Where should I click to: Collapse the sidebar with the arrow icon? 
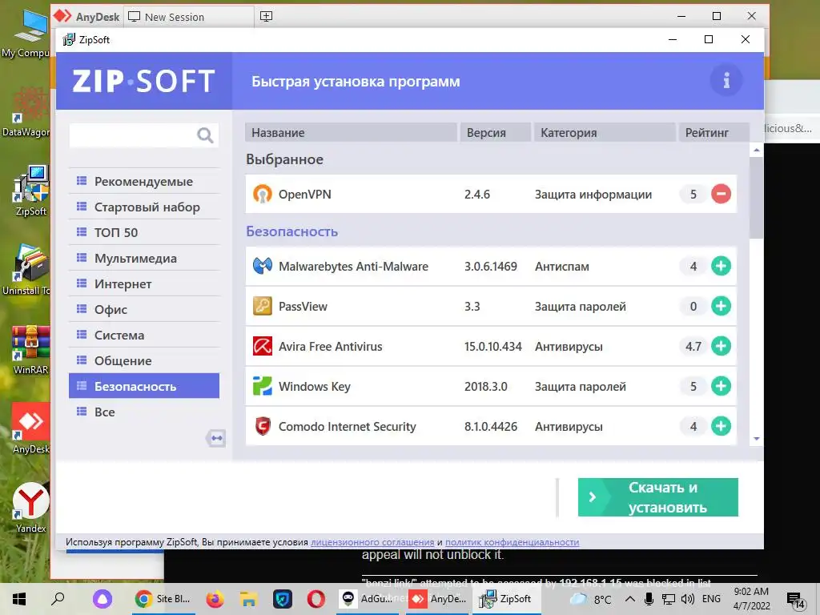(215, 438)
